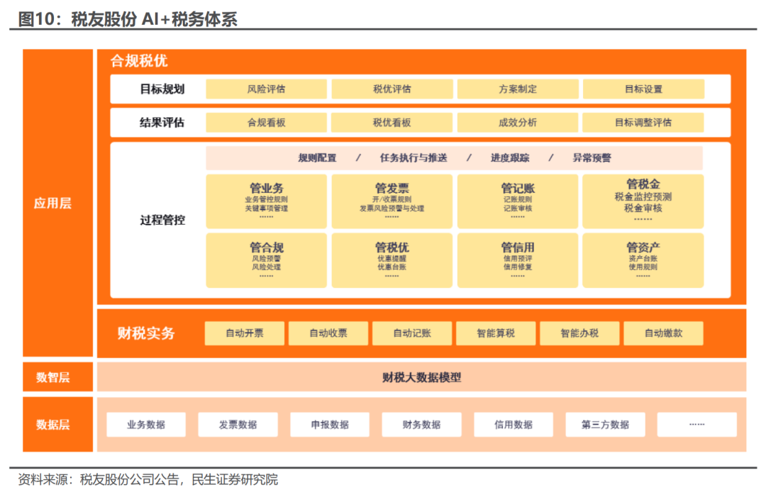Click the 自动开票 box

coord(244,333)
